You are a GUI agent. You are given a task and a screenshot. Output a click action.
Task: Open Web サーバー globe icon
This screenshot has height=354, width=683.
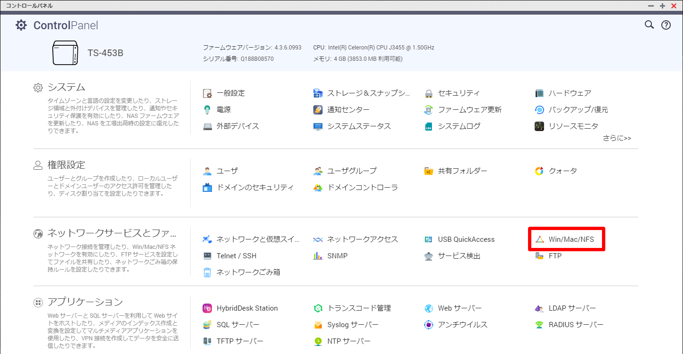point(429,308)
